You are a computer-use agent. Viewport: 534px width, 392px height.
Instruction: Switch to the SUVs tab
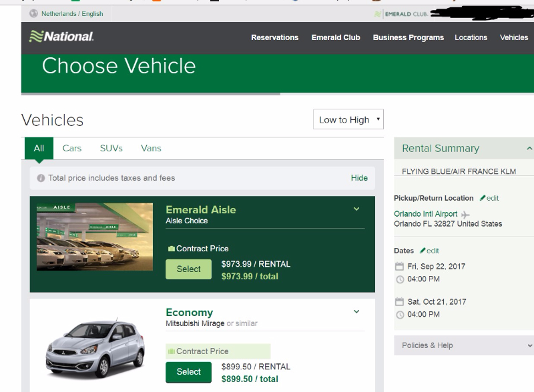click(x=111, y=148)
